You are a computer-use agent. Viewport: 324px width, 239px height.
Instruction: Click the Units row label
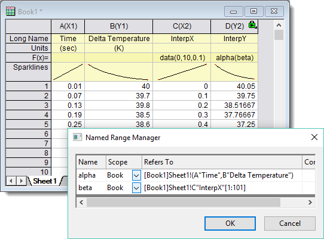coord(29,48)
